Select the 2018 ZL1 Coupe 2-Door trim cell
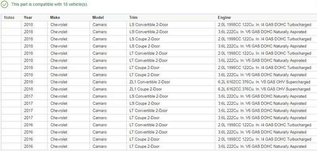 [171, 89]
